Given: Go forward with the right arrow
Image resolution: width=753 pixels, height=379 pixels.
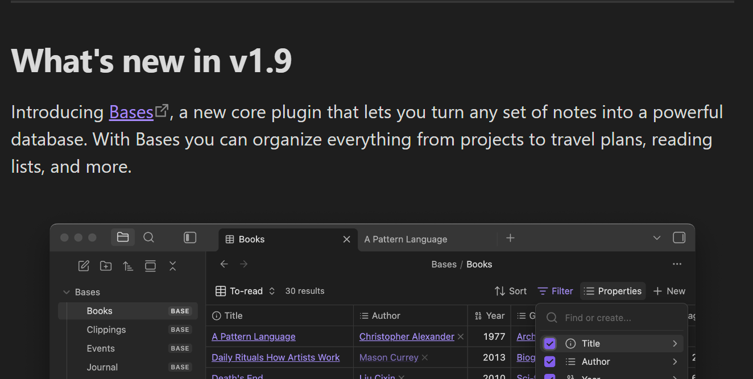Looking at the screenshot, I should 244,264.
